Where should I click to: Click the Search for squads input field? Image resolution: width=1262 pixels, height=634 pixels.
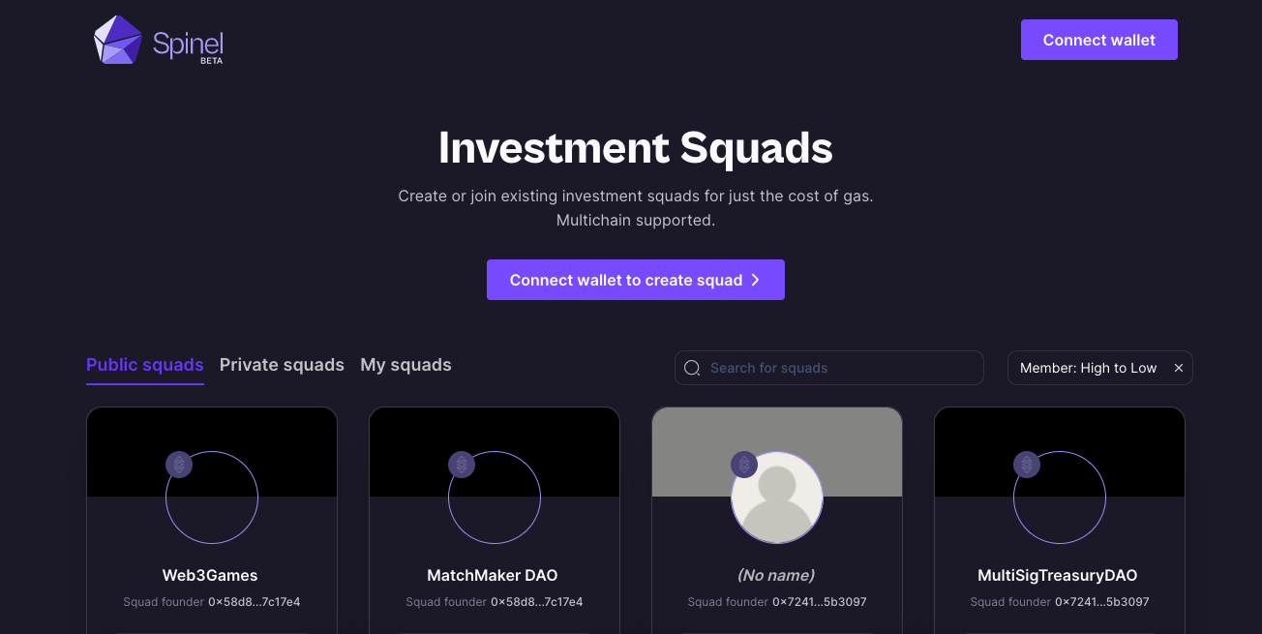pos(829,368)
